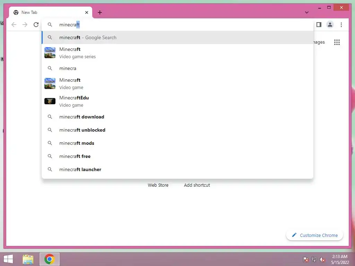Open a new tab with plus button
The height and width of the screenshot is (266, 355).
tap(100, 12)
